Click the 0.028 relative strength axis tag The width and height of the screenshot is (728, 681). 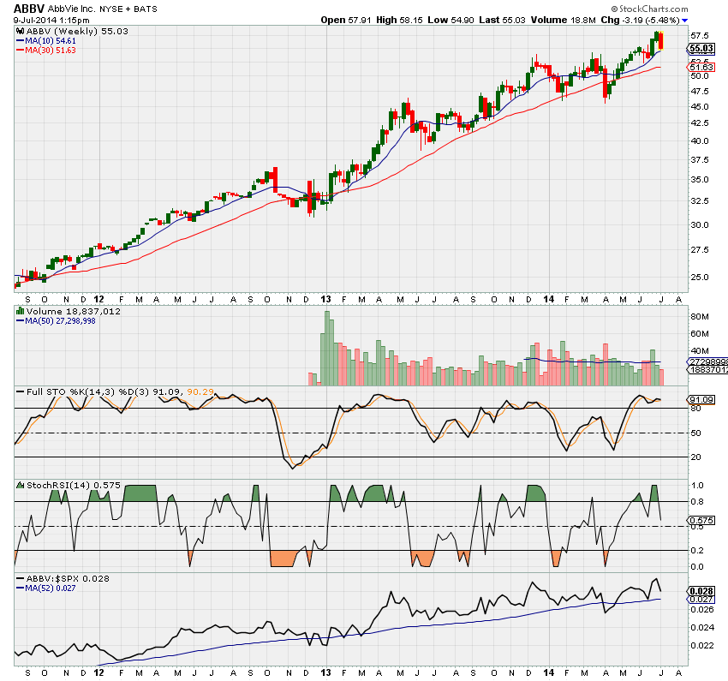pyautogui.click(x=701, y=591)
